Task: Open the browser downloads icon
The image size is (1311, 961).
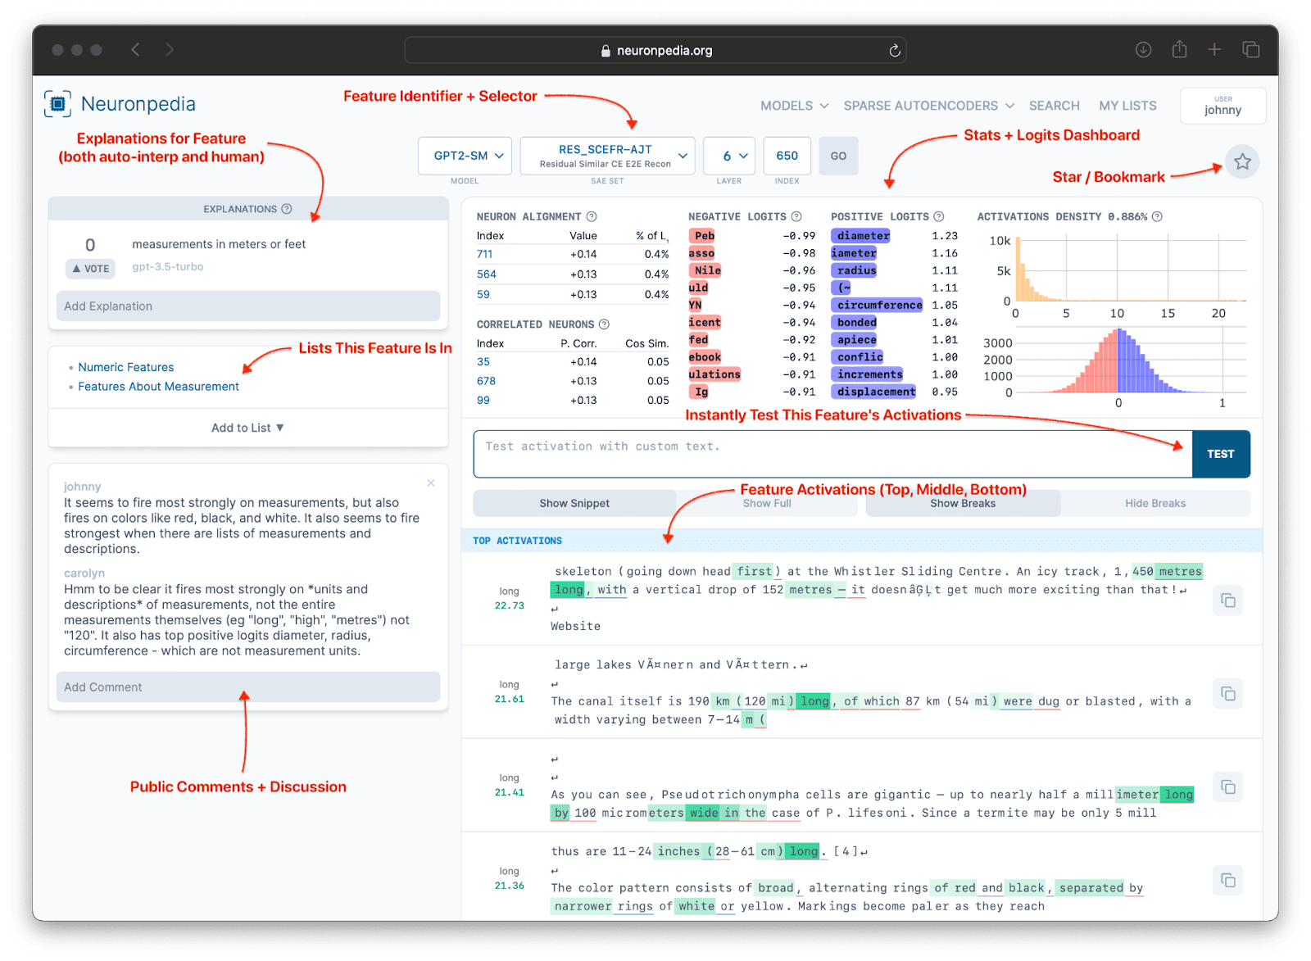Action: click(x=1143, y=50)
